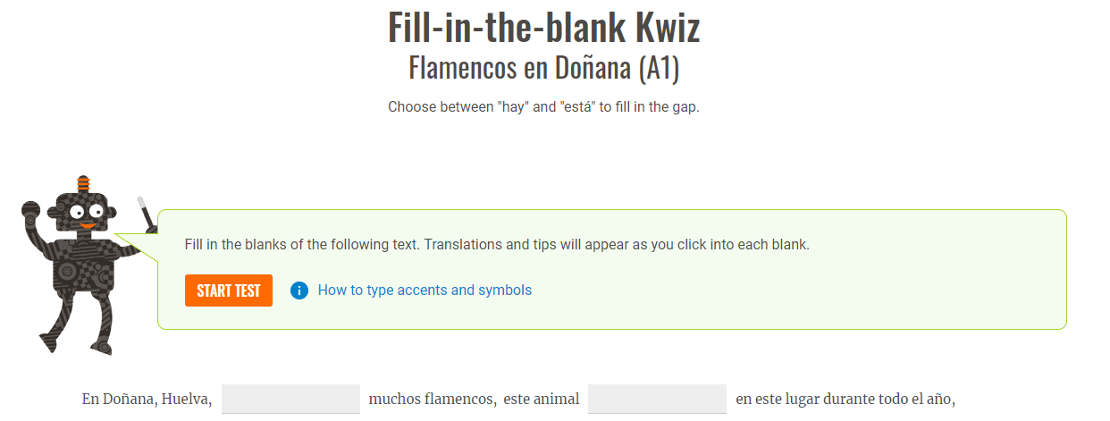Screen dimensions: 1110x421
Task: Click the "Choose between hay and está" instruction
Action: (x=543, y=107)
